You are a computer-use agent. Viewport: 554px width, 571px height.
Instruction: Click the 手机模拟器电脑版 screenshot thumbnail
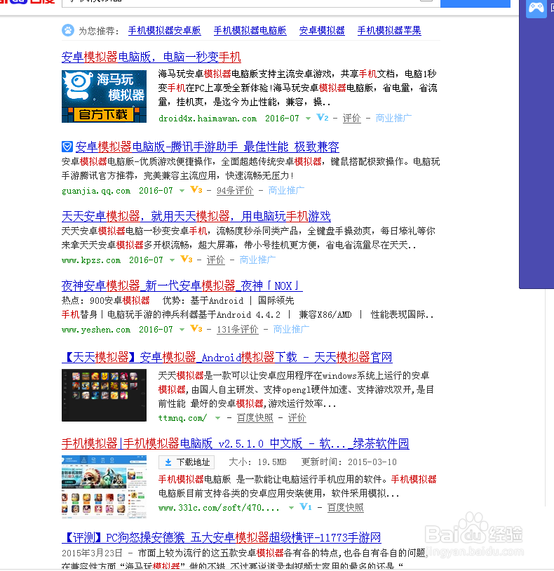[104, 487]
